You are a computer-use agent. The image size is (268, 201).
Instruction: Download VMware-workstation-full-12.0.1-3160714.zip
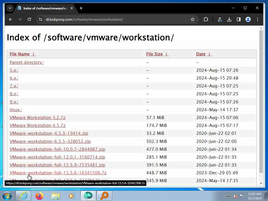coord(57,157)
